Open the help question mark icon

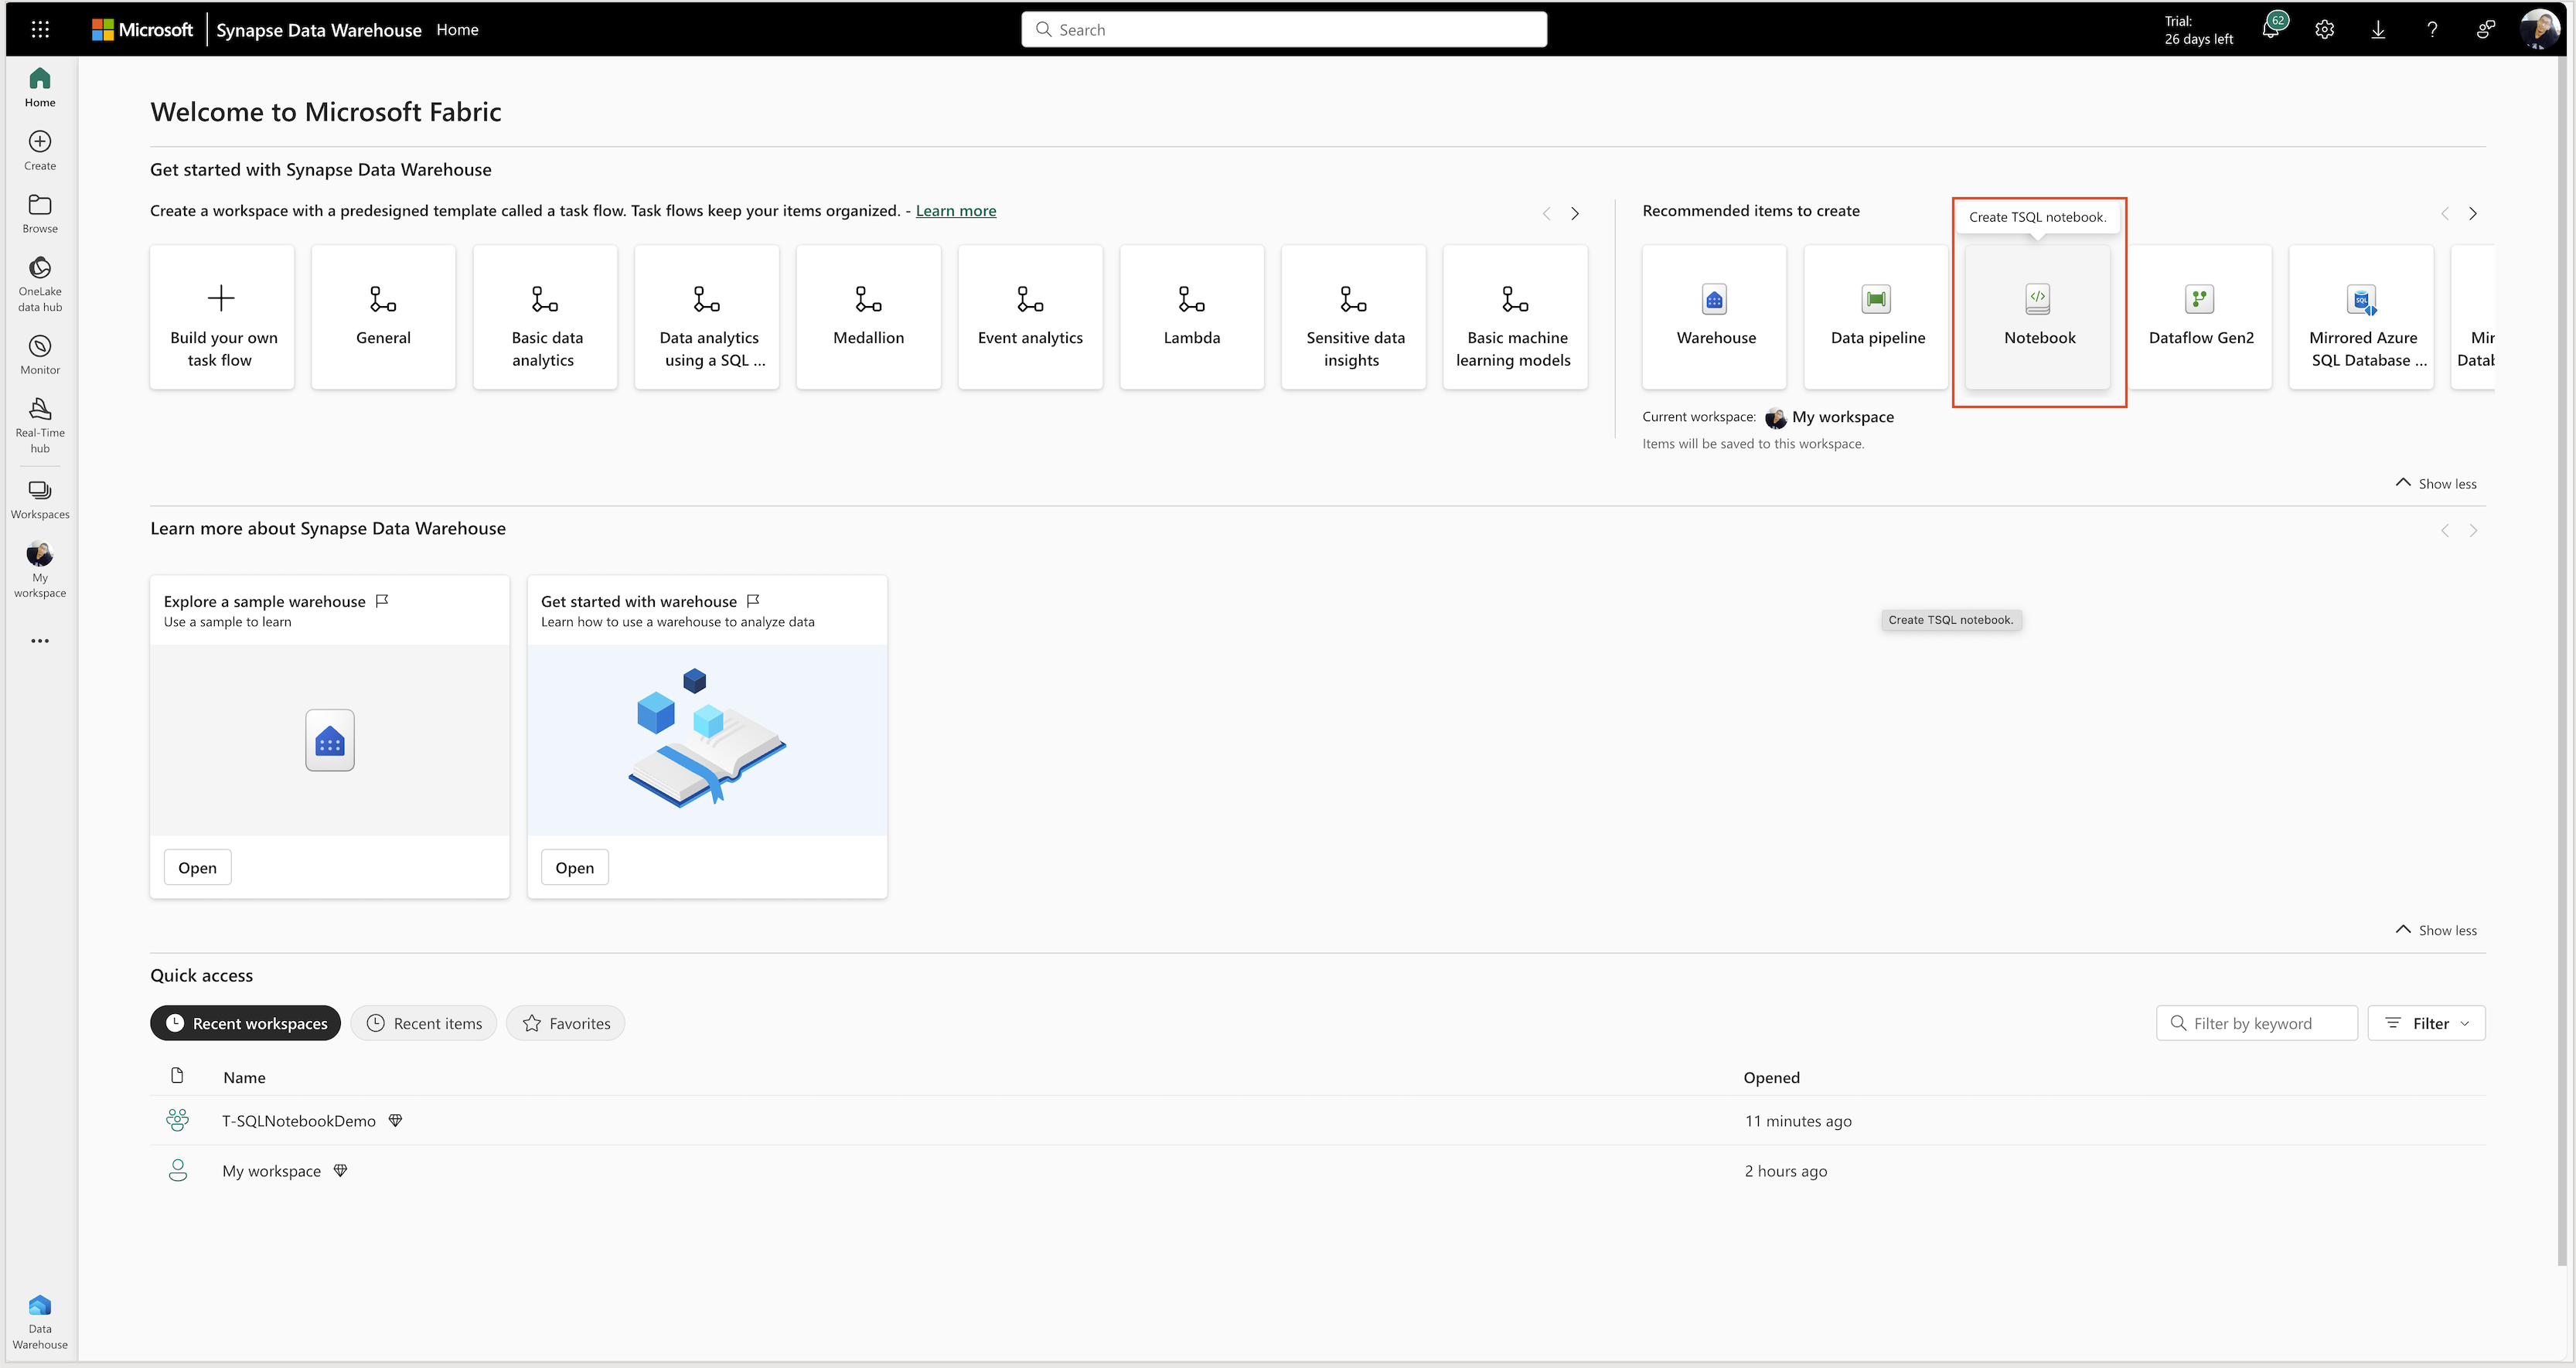tap(2432, 29)
